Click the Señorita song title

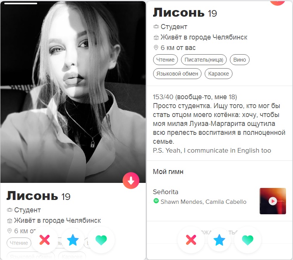point(165,192)
